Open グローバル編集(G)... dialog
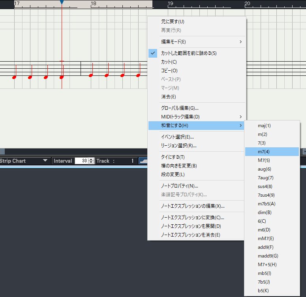This screenshot has width=306, height=297. pyautogui.click(x=180, y=108)
